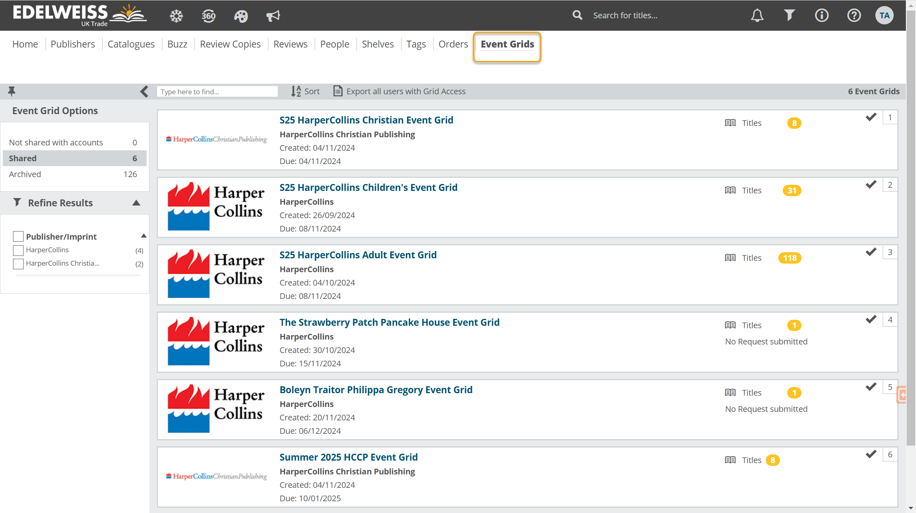Click the pin icon on sidebar
This screenshot has height=513, width=916.
12,91
